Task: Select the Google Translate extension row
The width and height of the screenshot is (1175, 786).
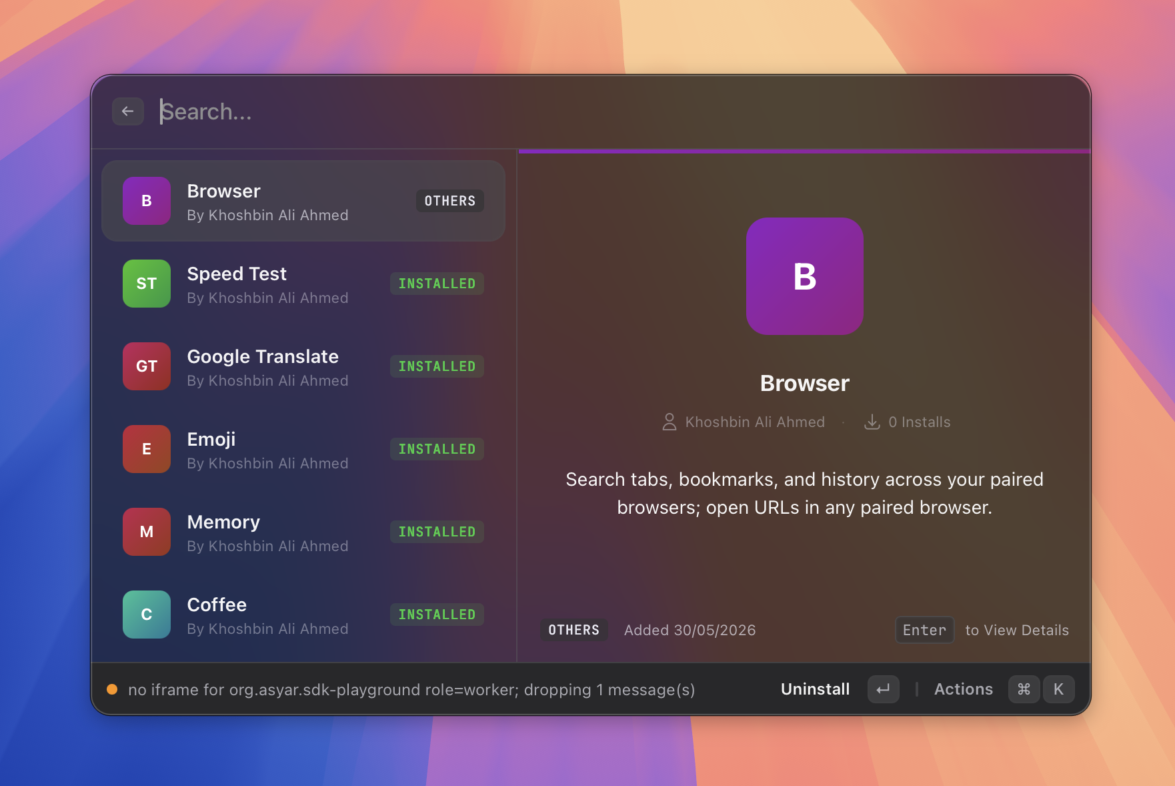Action: (303, 366)
